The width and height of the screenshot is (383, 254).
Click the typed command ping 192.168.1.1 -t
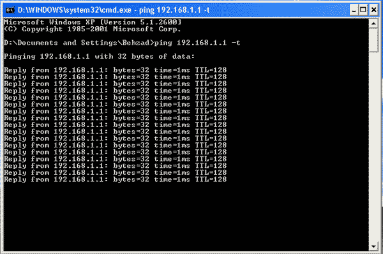pos(197,43)
